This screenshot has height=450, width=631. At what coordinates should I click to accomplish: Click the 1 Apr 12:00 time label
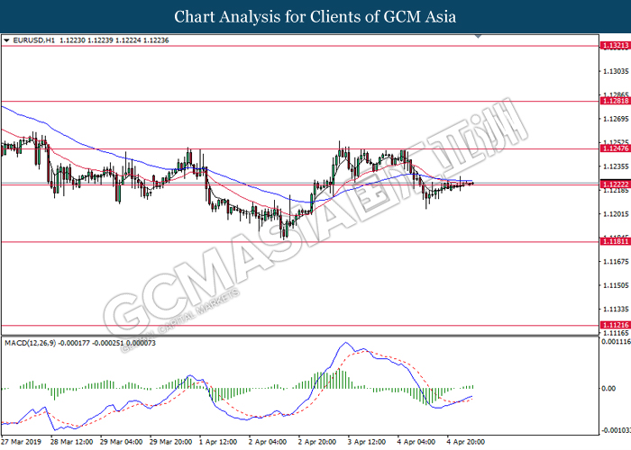[x=218, y=442]
